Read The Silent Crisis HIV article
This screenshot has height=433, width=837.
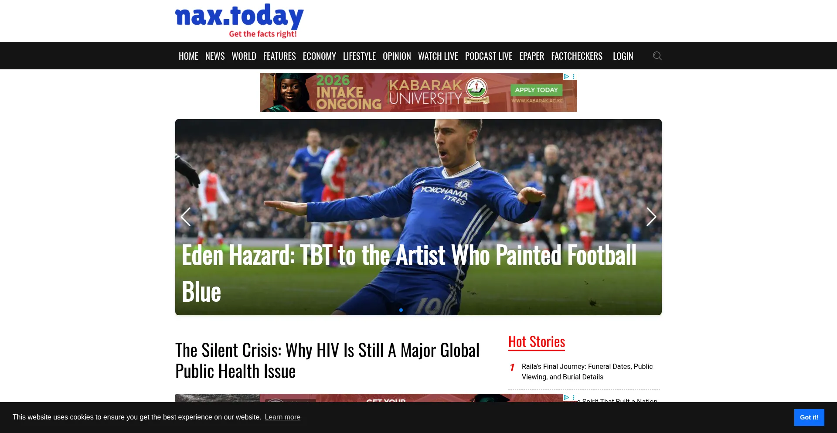coord(327,361)
